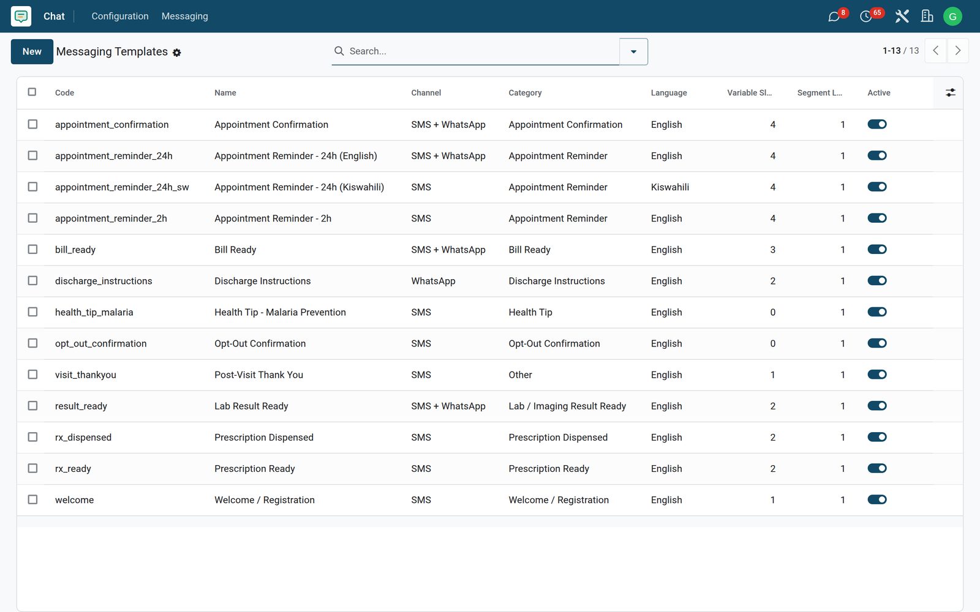This screenshot has width=980, height=612.
Task: Click the 1-13 pager range counter
Action: pos(892,51)
